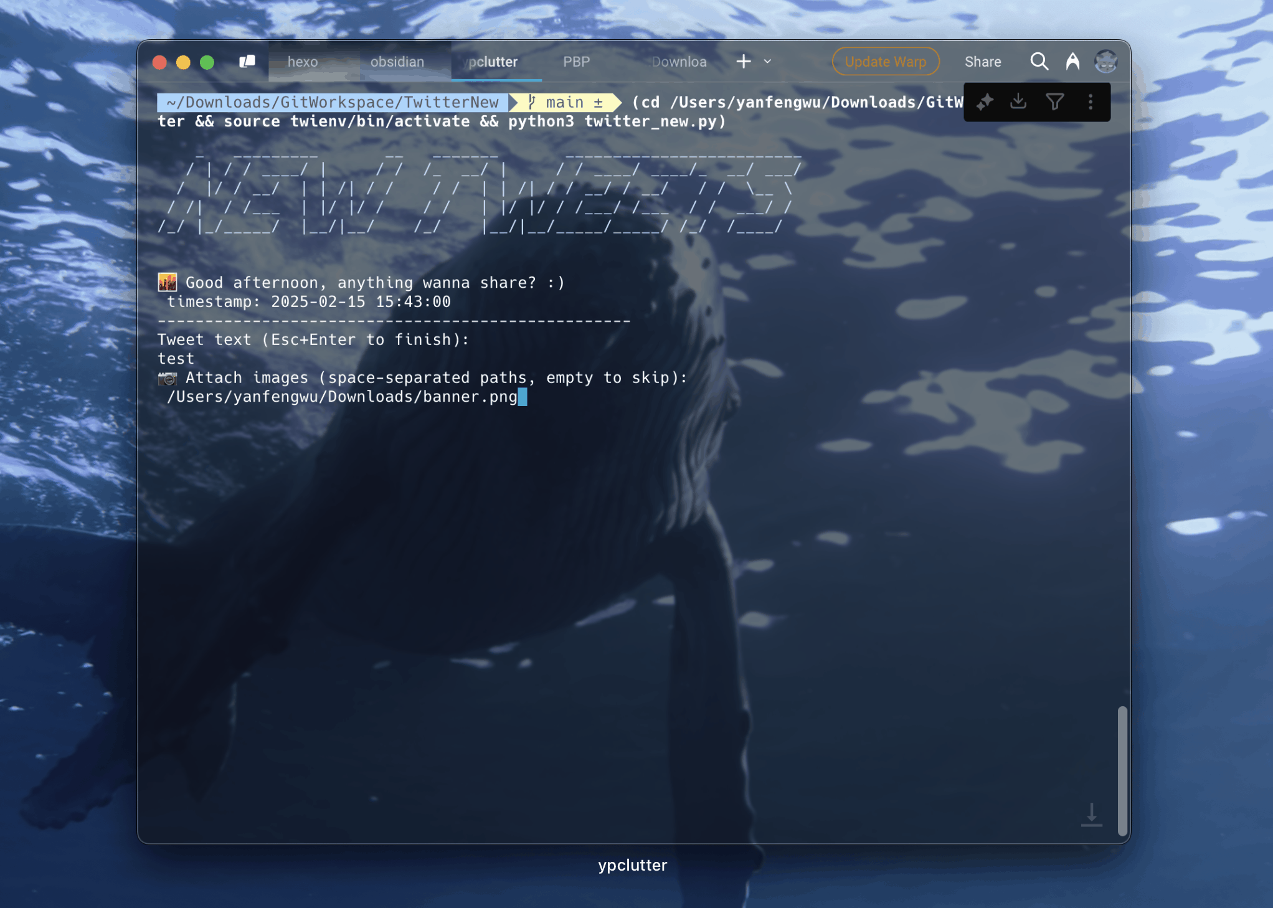Filter block output with funnel icon
This screenshot has height=908, width=1273.
coord(1055,102)
